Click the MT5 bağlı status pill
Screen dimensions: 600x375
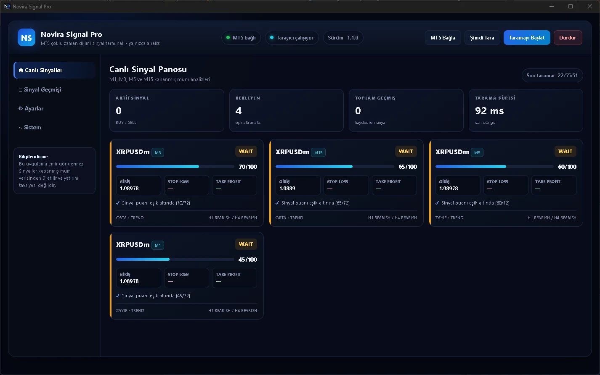(241, 38)
